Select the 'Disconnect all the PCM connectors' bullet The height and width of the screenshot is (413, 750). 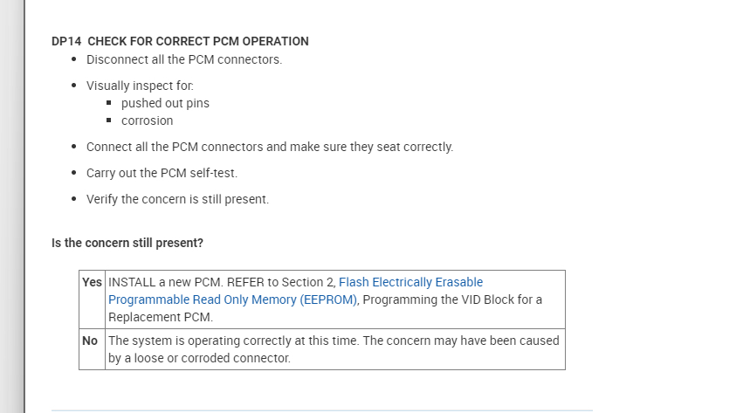coord(183,59)
